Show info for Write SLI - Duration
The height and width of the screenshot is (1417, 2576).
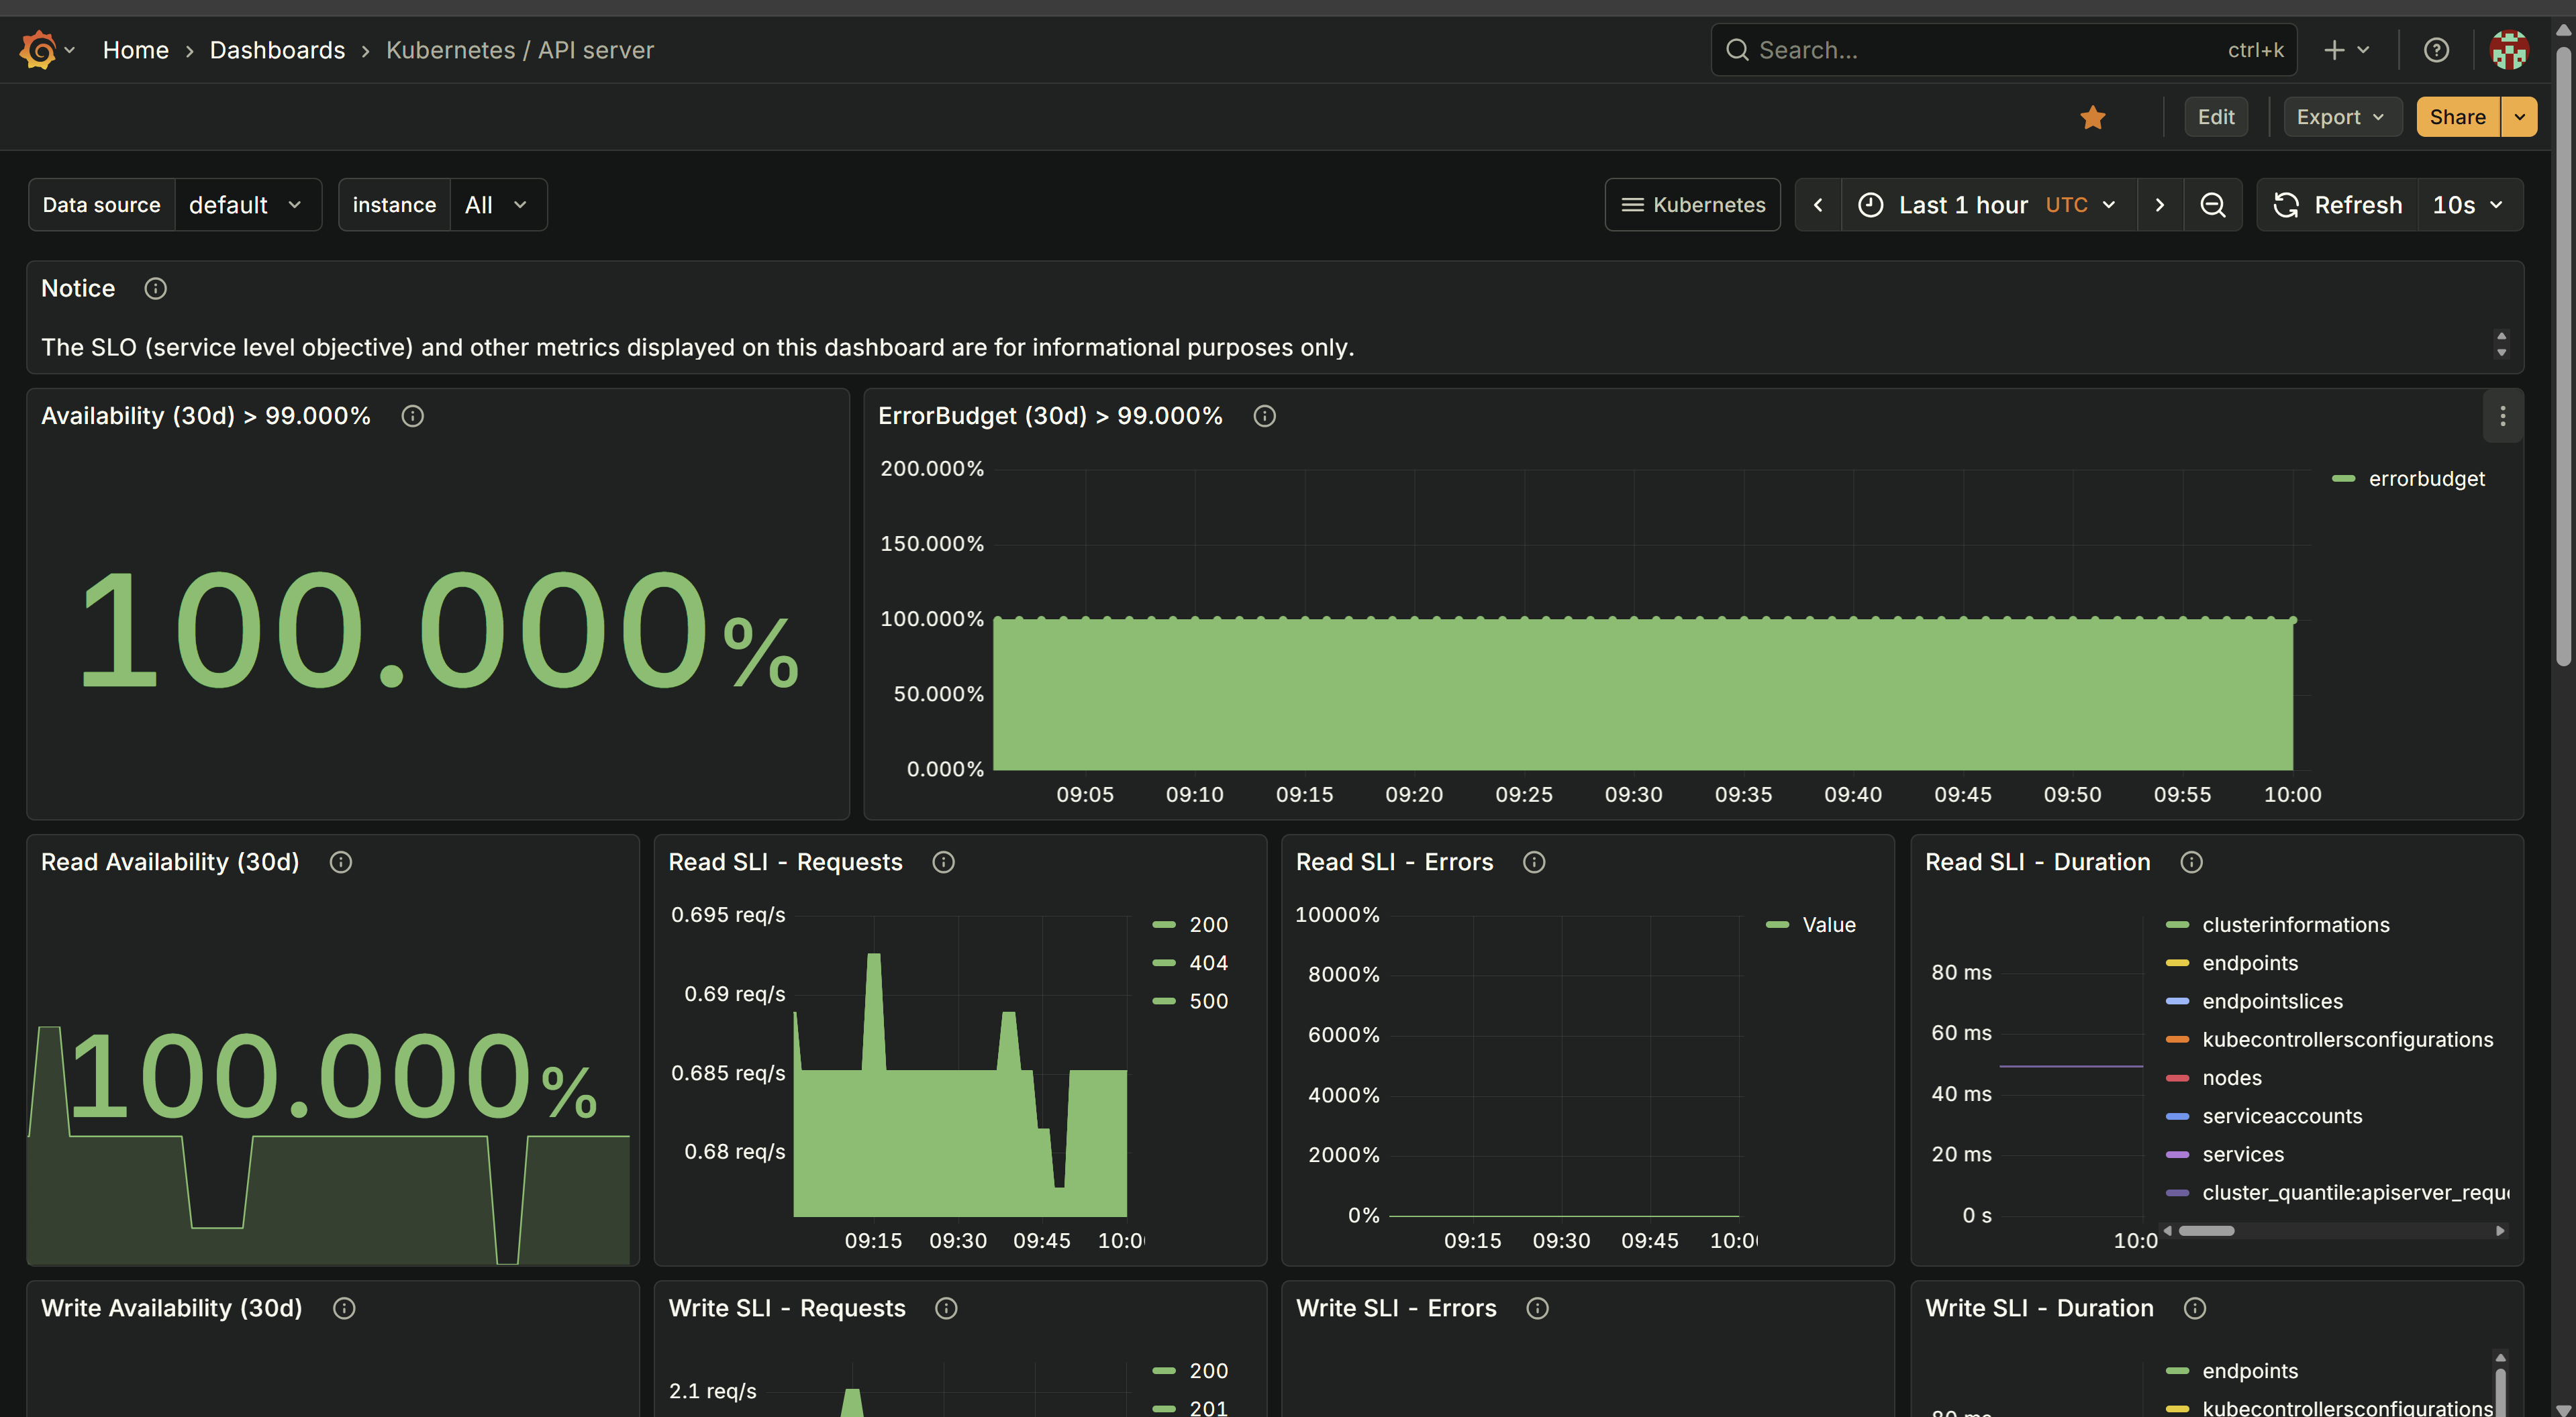tap(2194, 1308)
